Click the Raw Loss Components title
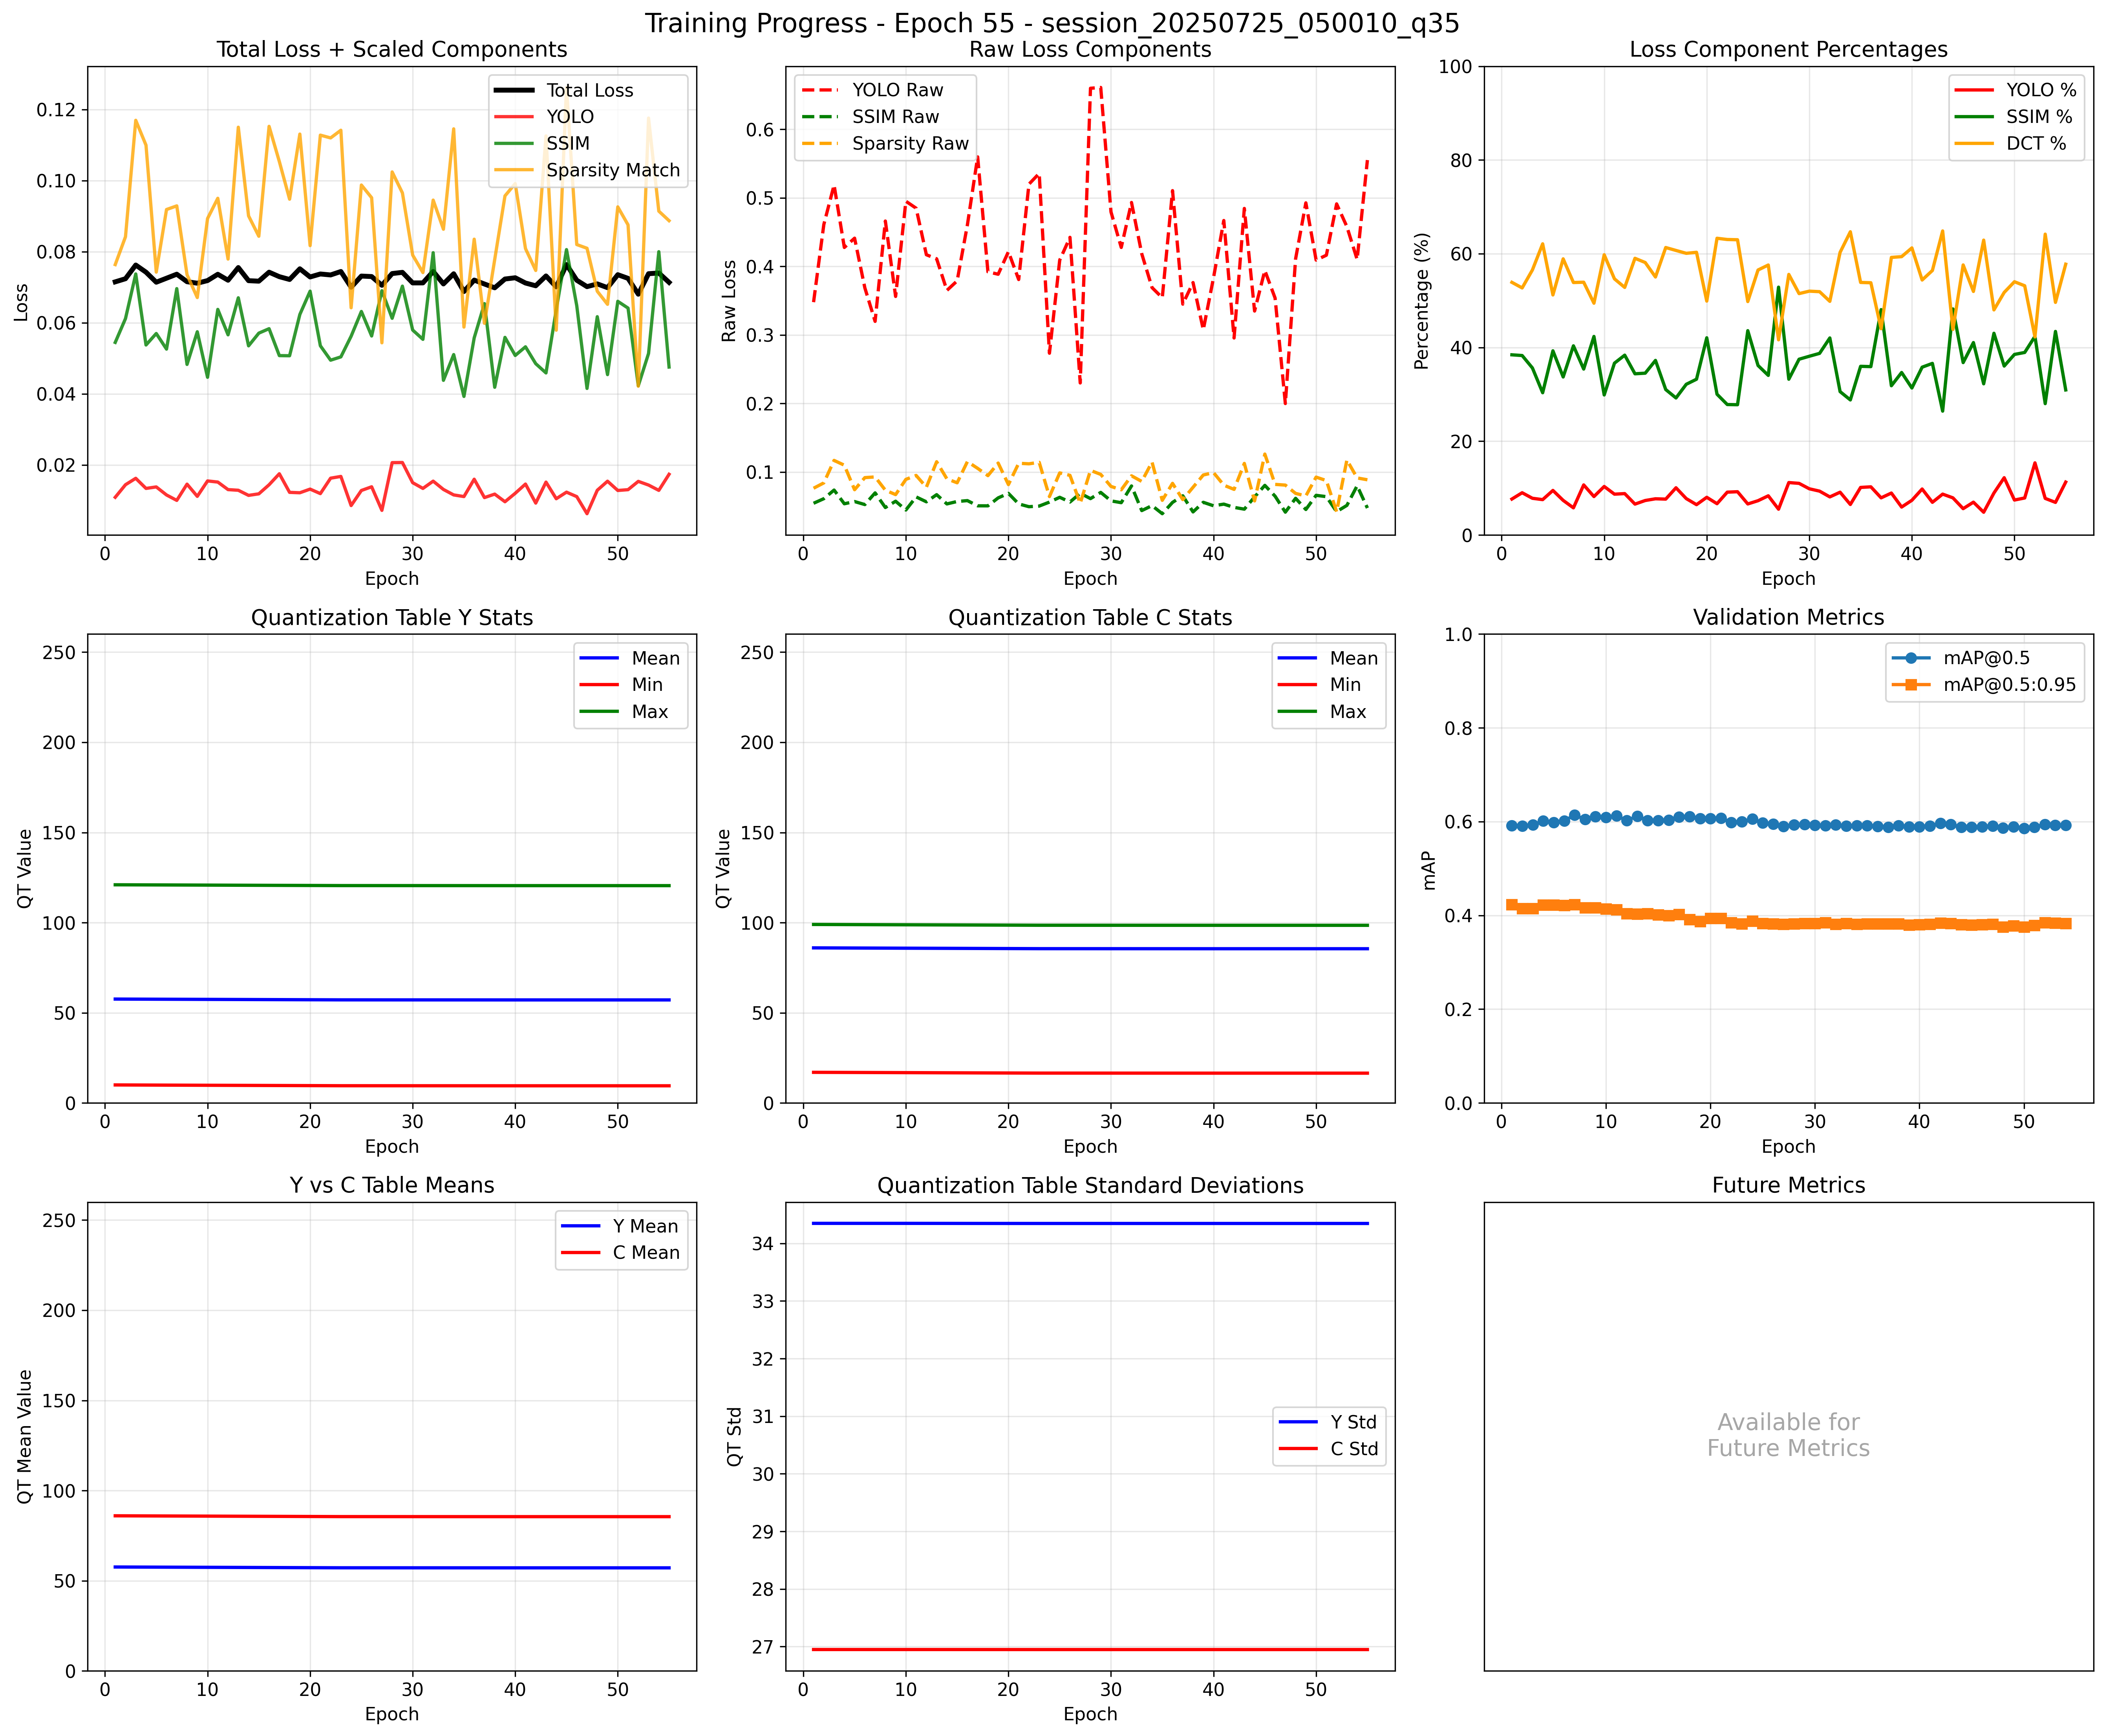The image size is (2105, 1736). tap(1090, 49)
